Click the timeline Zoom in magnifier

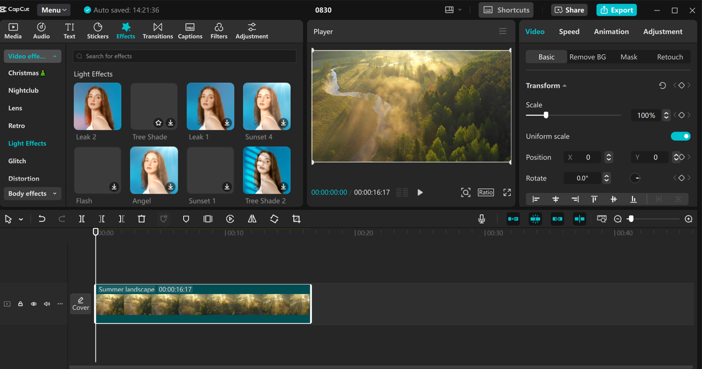click(x=689, y=219)
